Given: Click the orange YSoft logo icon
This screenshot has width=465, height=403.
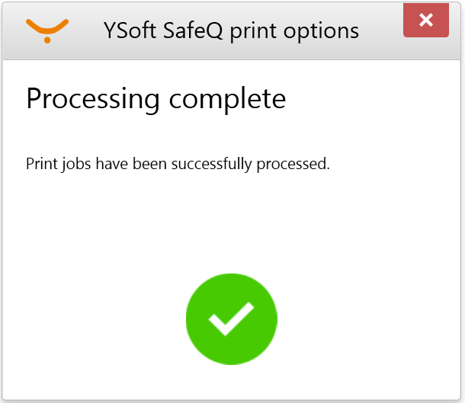Looking at the screenshot, I should pyautogui.click(x=47, y=30).
